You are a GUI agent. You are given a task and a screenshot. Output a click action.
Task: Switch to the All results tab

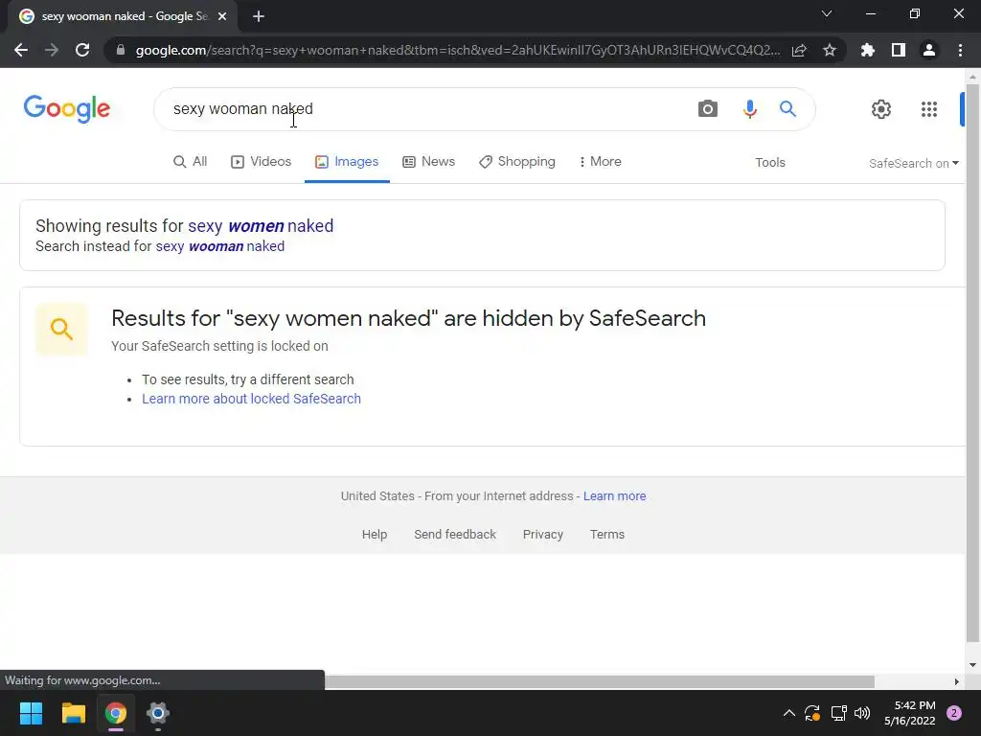[x=191, y=161]
